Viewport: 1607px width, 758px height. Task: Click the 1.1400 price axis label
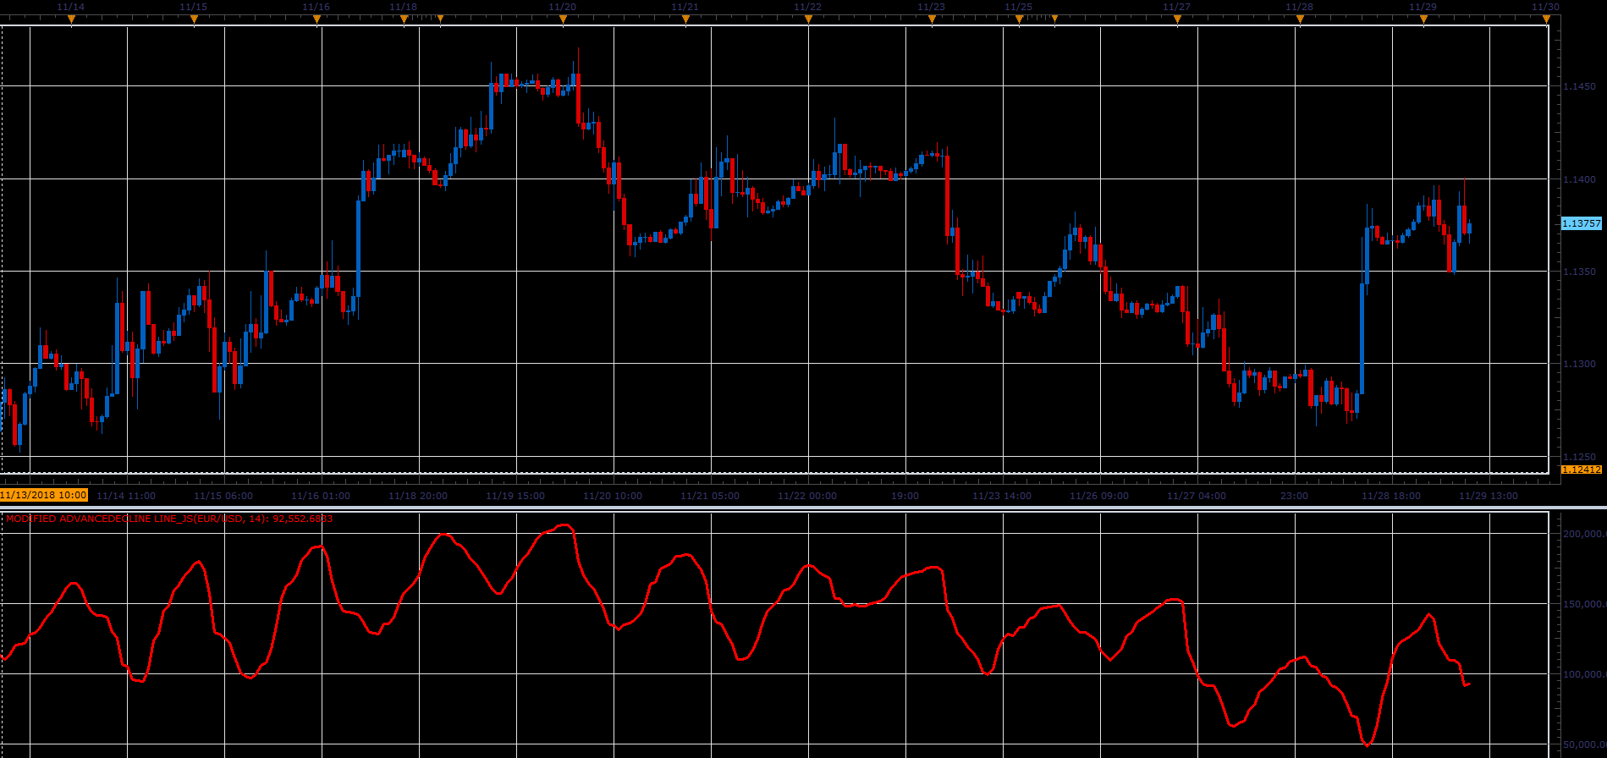tap(1579, 179)
